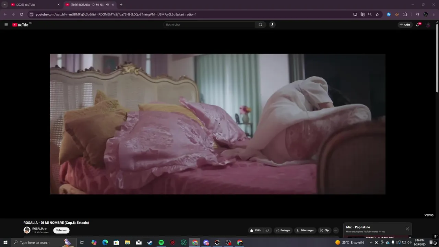Open the cookie extension icon
This screenshot has height=247, width=439.
(397, 14)
